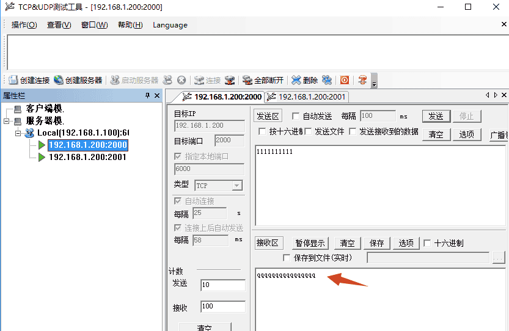Screen dimensions: 509x331
Task: Click the red question-mark help icon
Action: [x=362, y=80]
